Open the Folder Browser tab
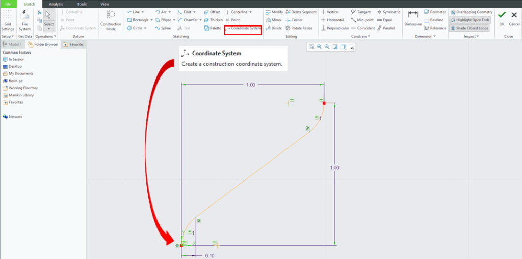Image resolution: width=522 pixels, height=259 pixels. [43, 44]
